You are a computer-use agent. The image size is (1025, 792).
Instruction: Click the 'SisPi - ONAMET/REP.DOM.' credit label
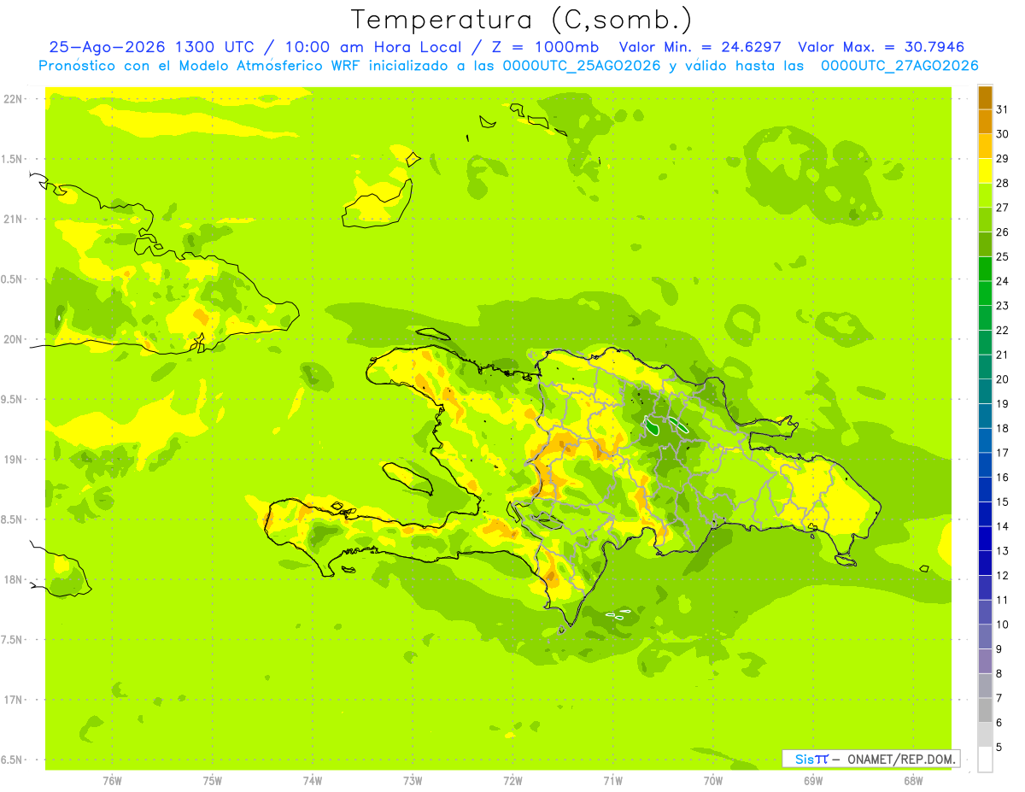click(x=871, y=759)
